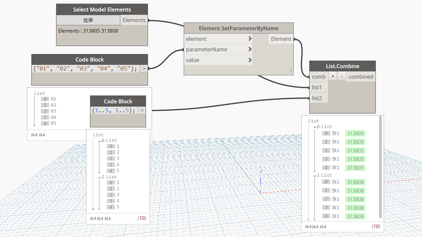Select the list1 input port
The image size is (422, 237).
[319, 87]
